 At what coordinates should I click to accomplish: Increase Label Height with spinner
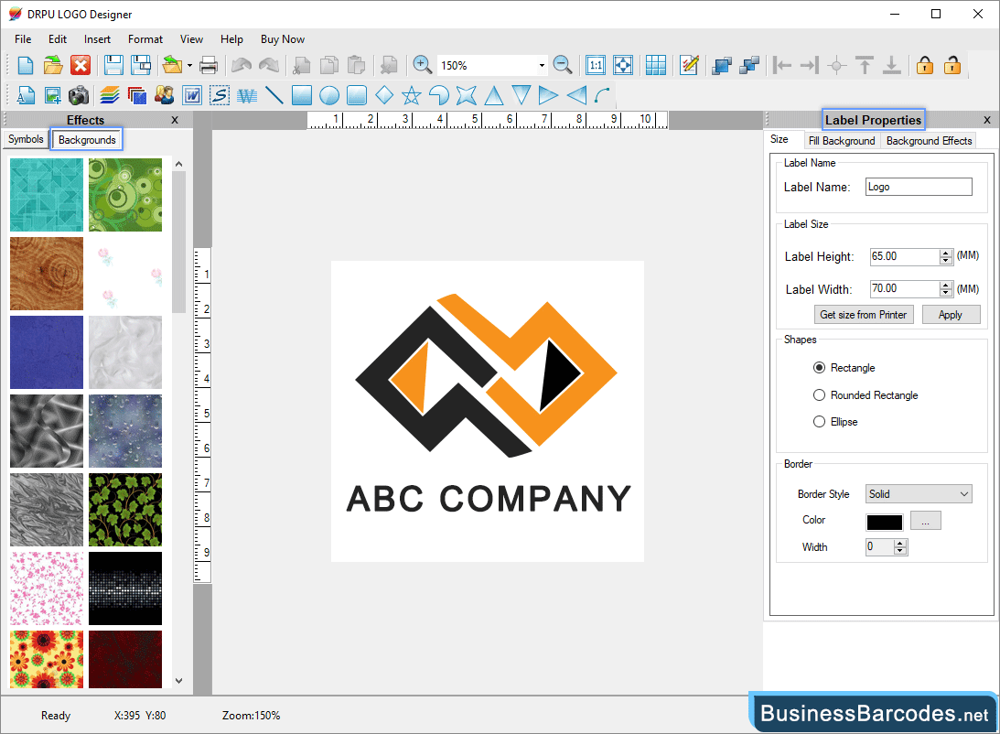click(x=946, y=254)
